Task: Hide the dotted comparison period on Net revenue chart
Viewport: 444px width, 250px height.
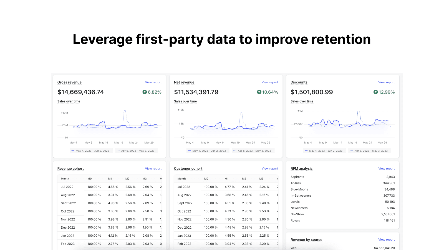Action: pyautogui.click(x=253, y=151)
